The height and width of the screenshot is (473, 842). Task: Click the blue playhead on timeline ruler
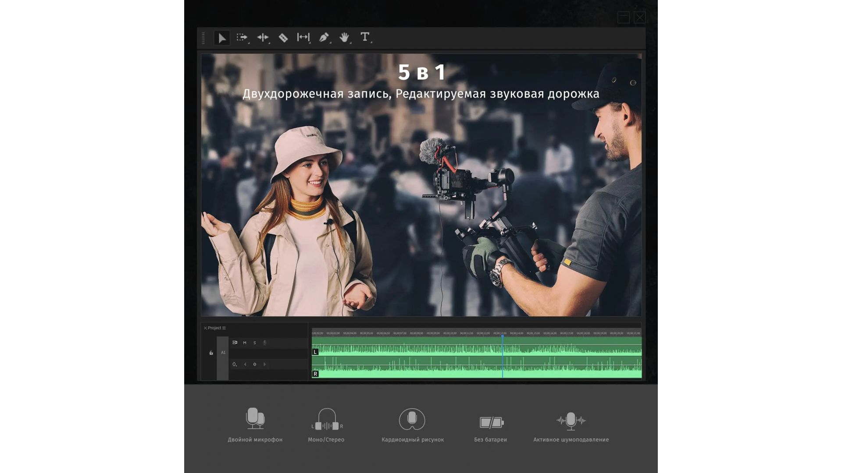(502, 335)
